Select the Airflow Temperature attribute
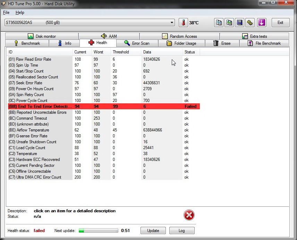 [104, 130]
